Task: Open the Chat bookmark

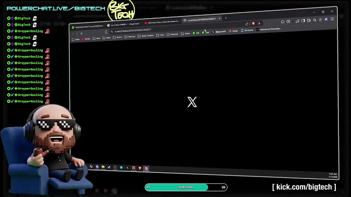Action: 205,33
